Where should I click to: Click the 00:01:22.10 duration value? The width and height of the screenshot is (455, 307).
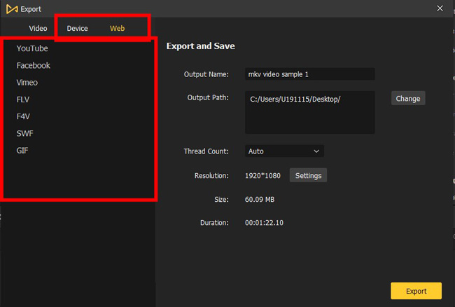[x=264, y=223]
